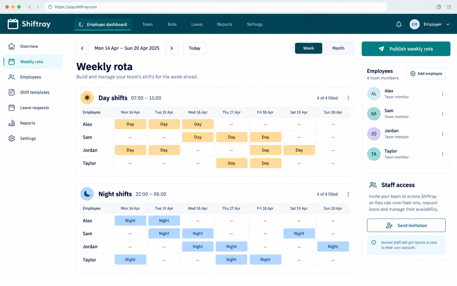Open the notifications bell
The image size is (457, 286).
(399, 24)
